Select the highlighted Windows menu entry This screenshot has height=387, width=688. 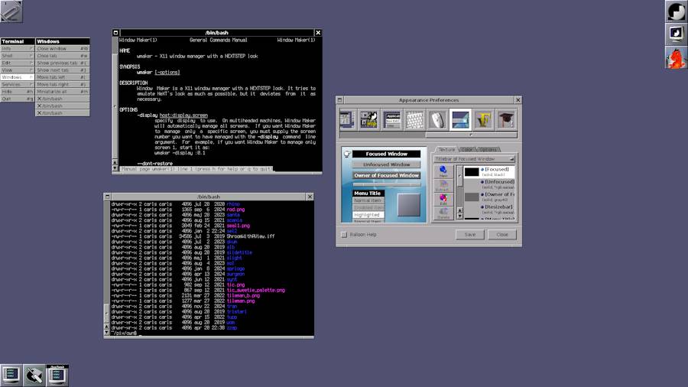click(17, 77)
